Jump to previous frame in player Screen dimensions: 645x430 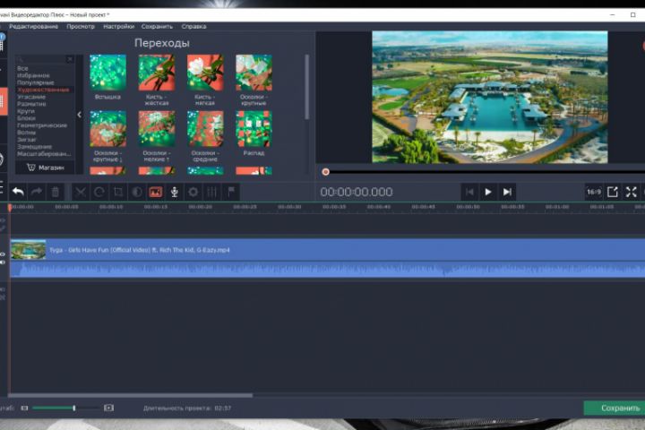pyautogui.click(x=469, y=192)
